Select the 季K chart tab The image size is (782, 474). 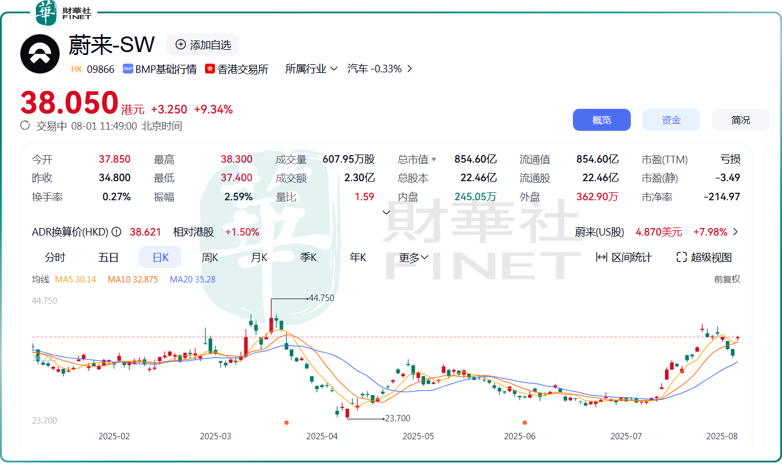coord(308,258)
